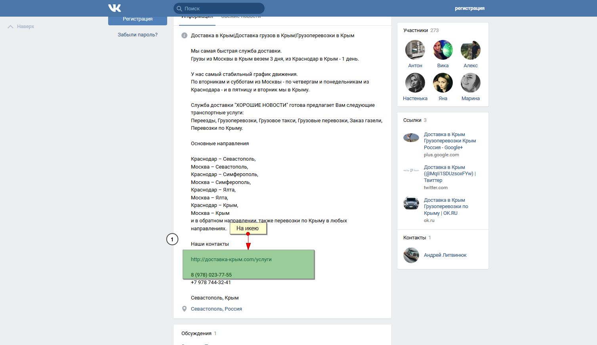
Task: Click the up arrow icon beside Наверх
Action: (x=11, y=27)
